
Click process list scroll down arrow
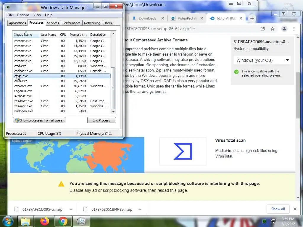[x=113, y=112]
